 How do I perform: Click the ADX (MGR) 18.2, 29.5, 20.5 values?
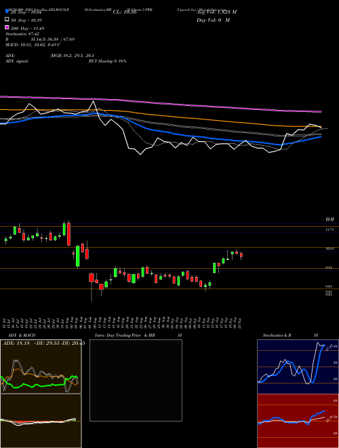(72, 56)
